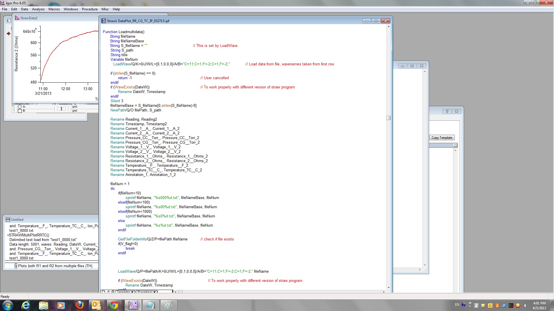Open Windows Media Player from taskbar
The height and width of the screenshot is (311, 554).
(x=61, y=305)
